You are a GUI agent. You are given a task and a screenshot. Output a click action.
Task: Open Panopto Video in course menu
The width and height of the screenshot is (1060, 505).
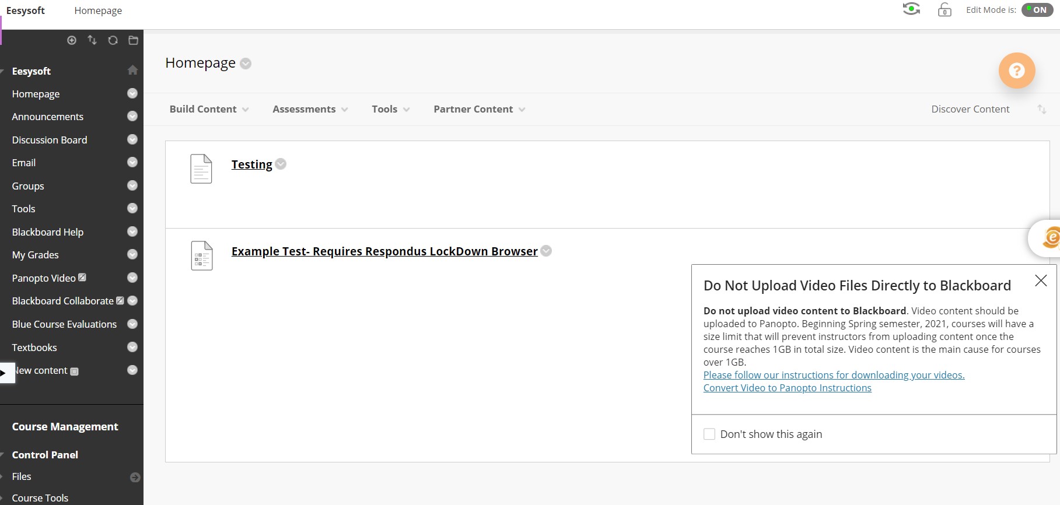coord(44,278)
